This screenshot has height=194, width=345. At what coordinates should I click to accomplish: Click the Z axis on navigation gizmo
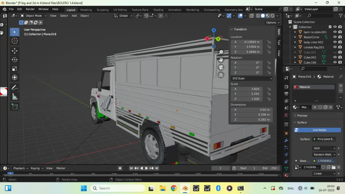pos(214,30)
